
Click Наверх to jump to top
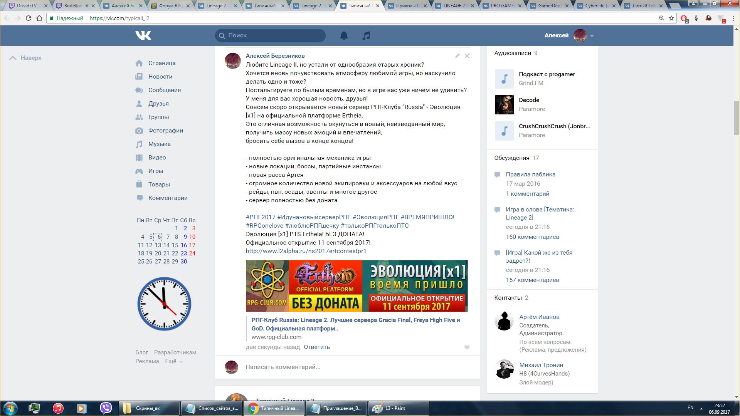click(25, 58)
